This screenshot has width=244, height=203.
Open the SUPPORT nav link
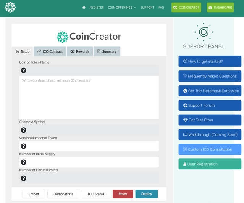point(147,8)
